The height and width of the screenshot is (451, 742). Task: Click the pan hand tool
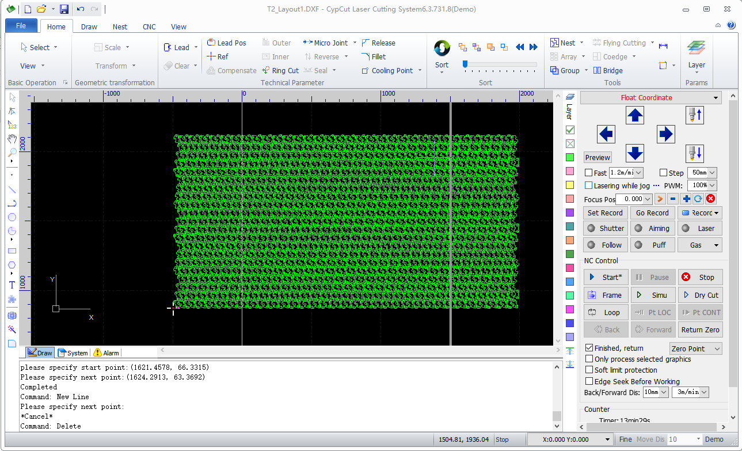tap(12, 139)
